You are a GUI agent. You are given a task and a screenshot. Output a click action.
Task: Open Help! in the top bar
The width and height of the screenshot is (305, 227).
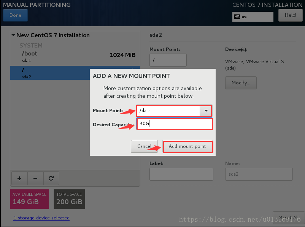pos(291,15)
